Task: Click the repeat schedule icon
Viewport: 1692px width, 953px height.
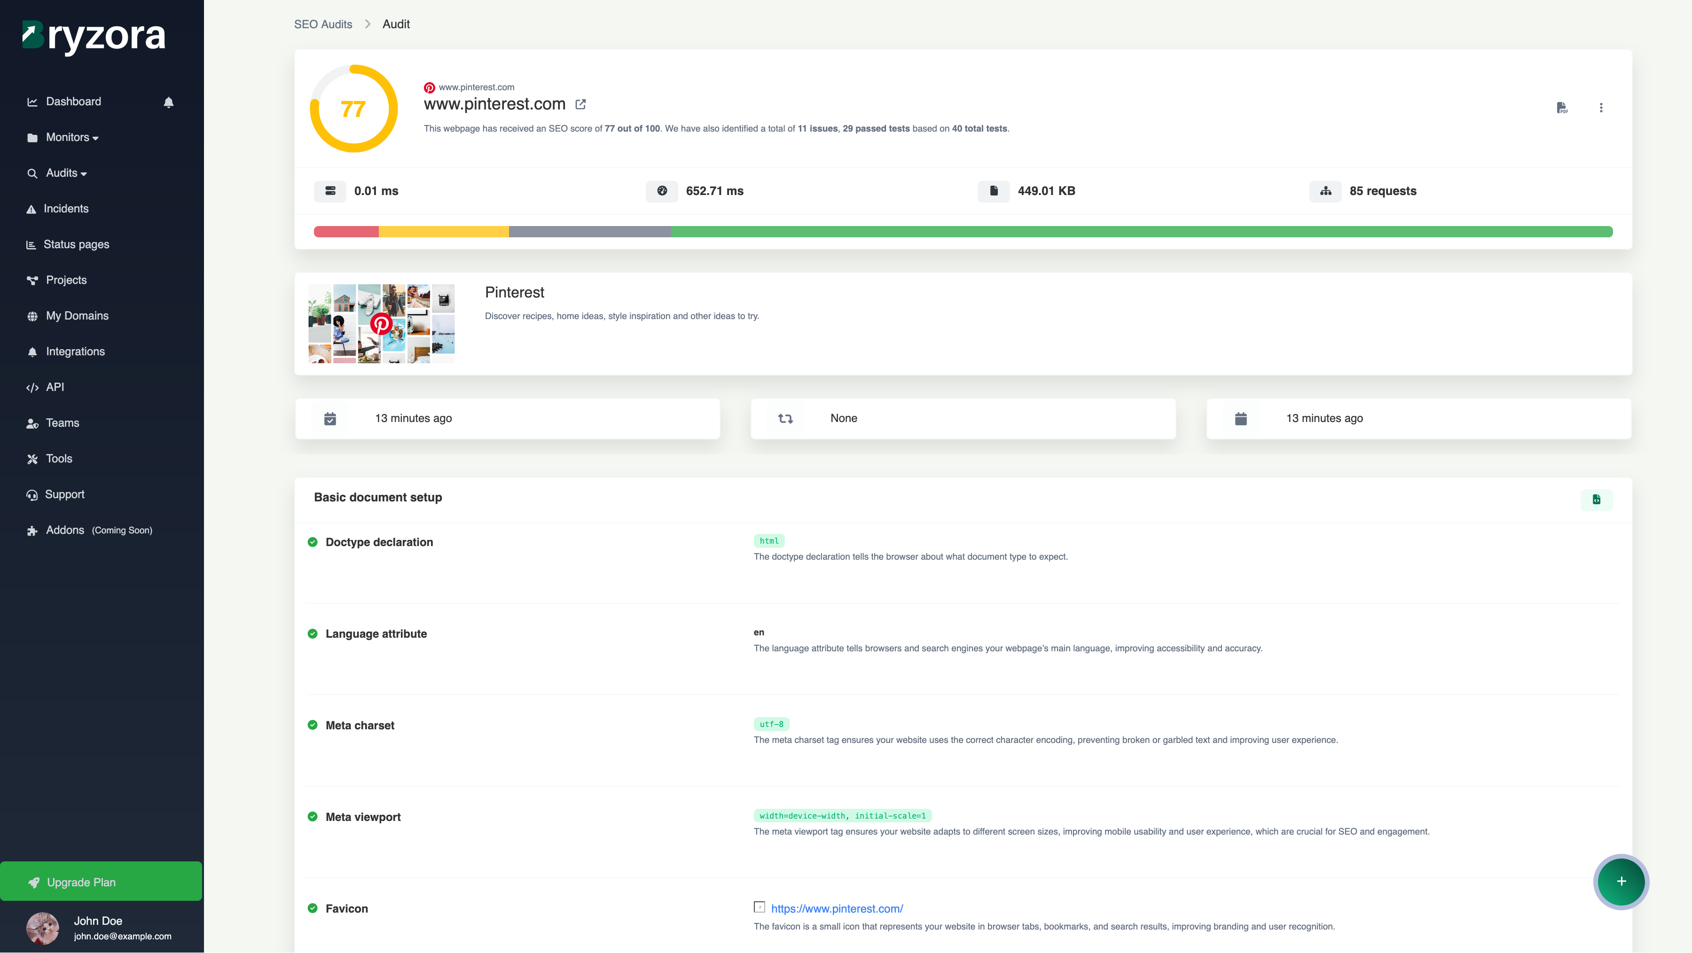Action: point(785,419)
